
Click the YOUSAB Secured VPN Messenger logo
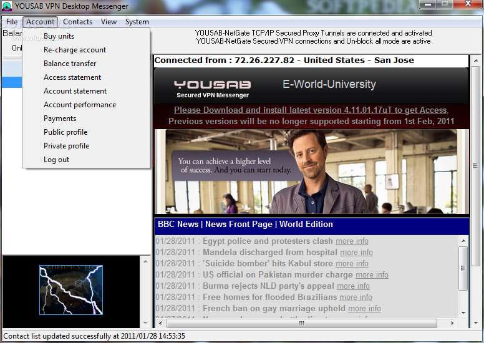click(212, 89)
